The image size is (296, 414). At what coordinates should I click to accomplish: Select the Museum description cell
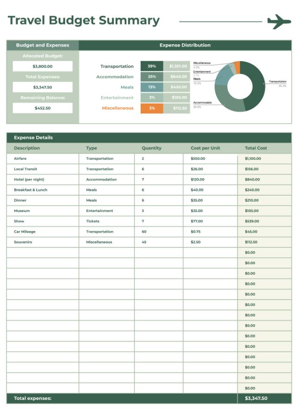point(43,211)
